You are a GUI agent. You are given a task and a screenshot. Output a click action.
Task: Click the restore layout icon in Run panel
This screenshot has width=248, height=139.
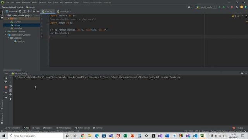click(x=6, y=93)
